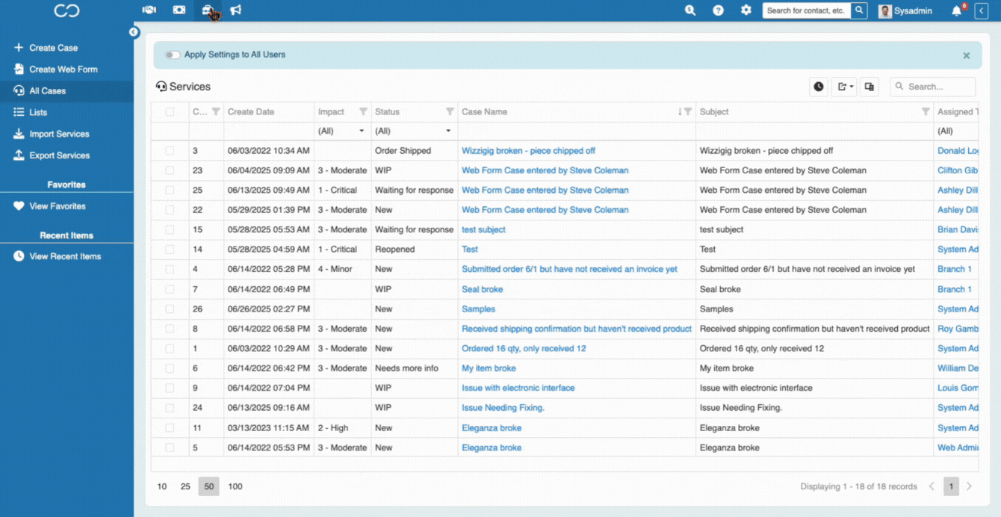Select the checkbox for the Seal broke row

[x=170, y=289]
